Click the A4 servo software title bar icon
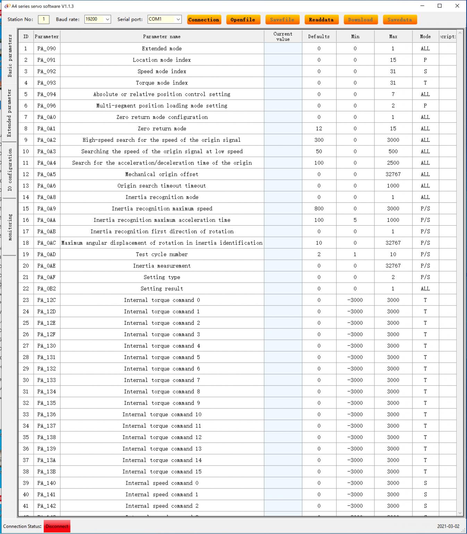The image size is (467, 534). 7,6
